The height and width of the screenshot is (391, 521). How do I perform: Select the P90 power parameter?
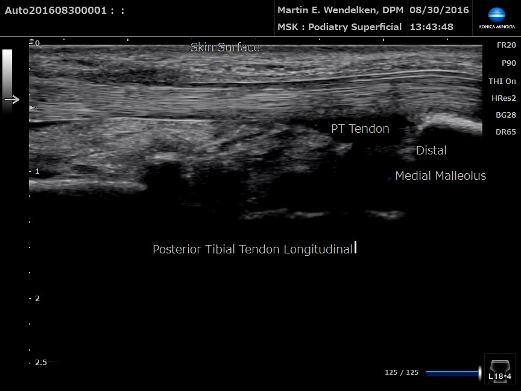point(508,63)
